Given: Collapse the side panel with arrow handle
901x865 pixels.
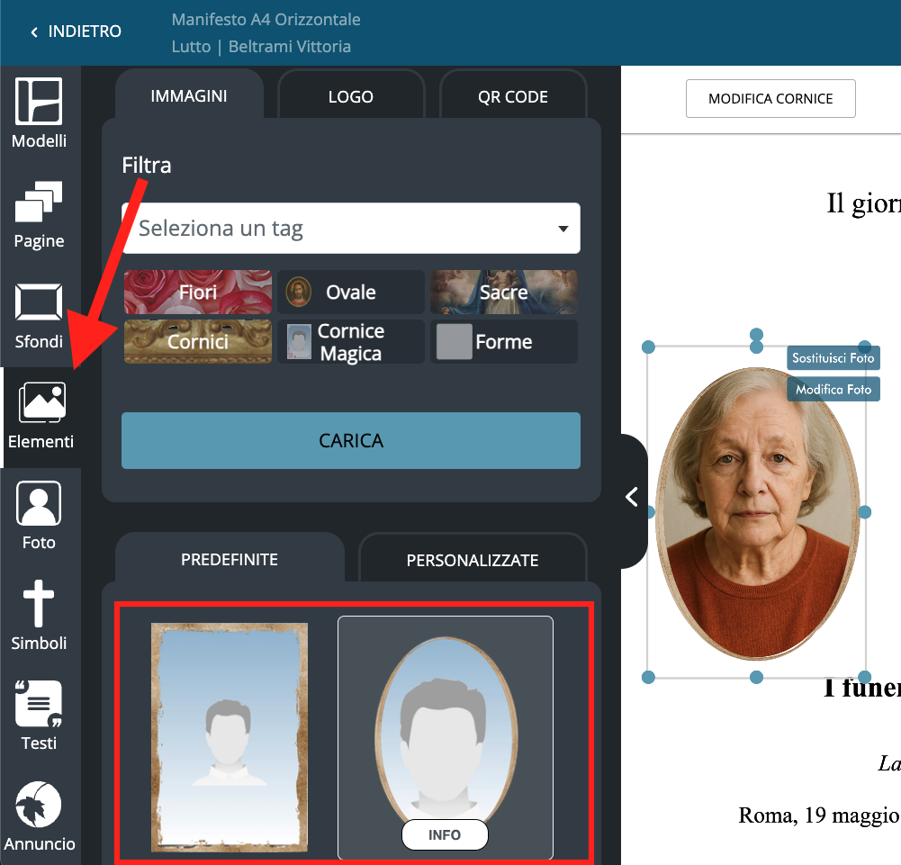Looking at the screenshot, I should click(632, 497).
